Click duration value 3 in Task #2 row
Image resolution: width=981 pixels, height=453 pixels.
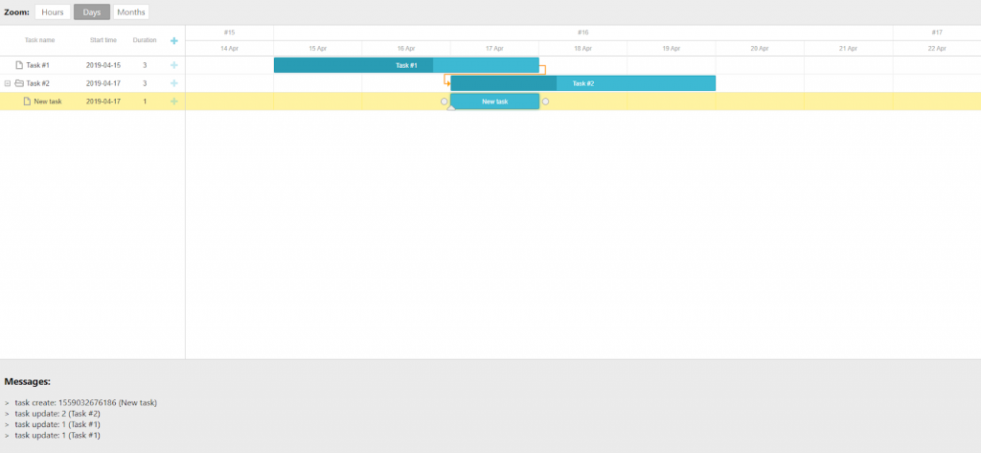tap(145, 83)
